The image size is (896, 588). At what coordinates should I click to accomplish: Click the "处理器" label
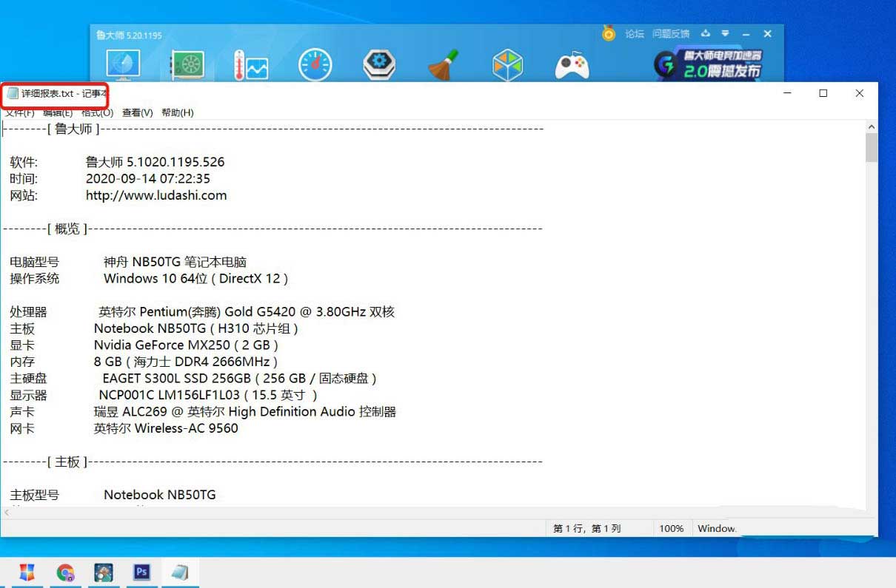(x=28, y=311)
